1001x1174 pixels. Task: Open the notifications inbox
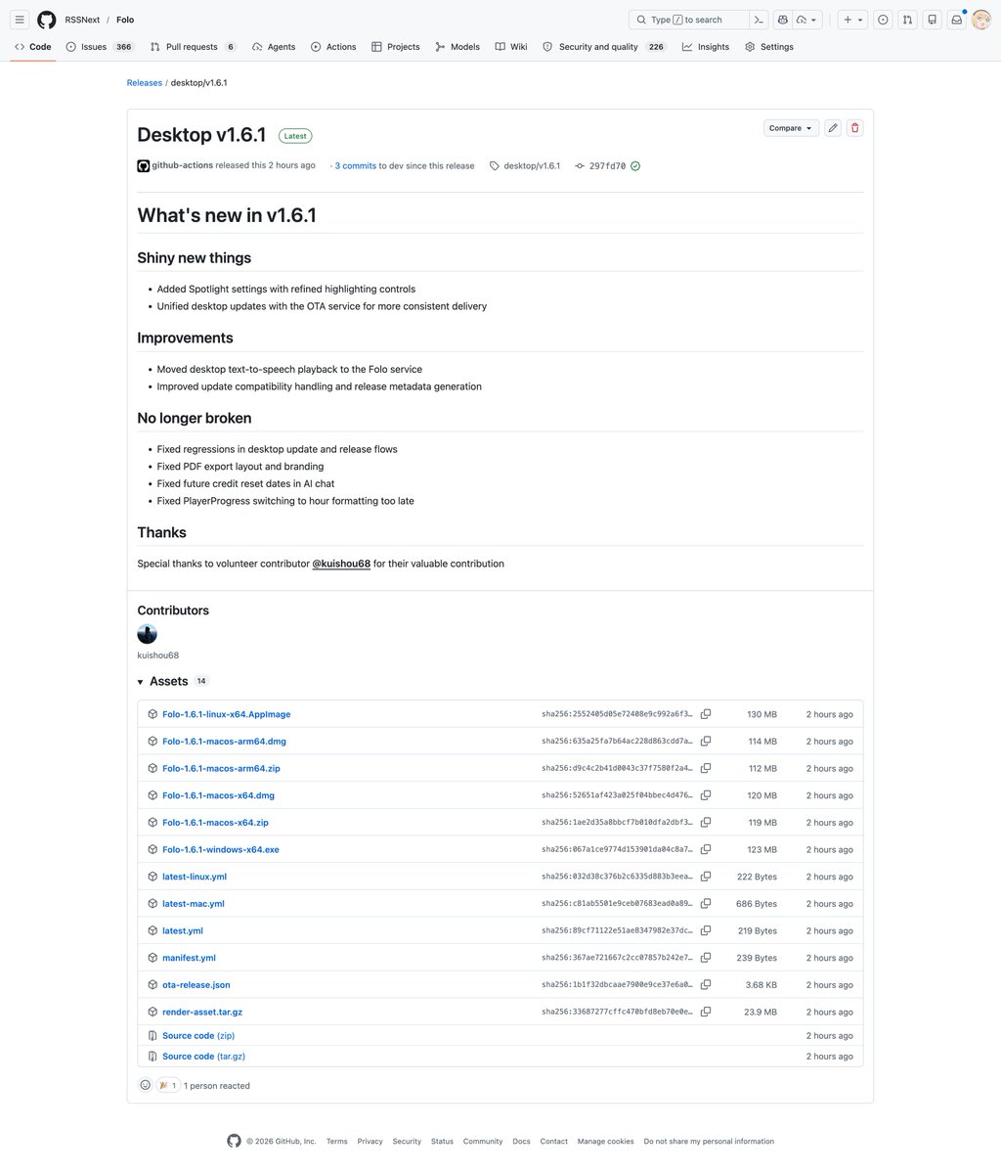pyautogui.click(x=956, y=20)
